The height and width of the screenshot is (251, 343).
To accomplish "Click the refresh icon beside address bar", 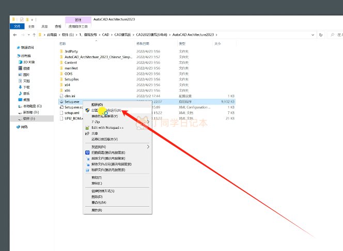I will pos(322,35).
